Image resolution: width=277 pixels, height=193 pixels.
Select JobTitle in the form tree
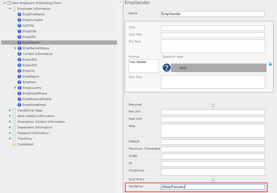(28, 26)
